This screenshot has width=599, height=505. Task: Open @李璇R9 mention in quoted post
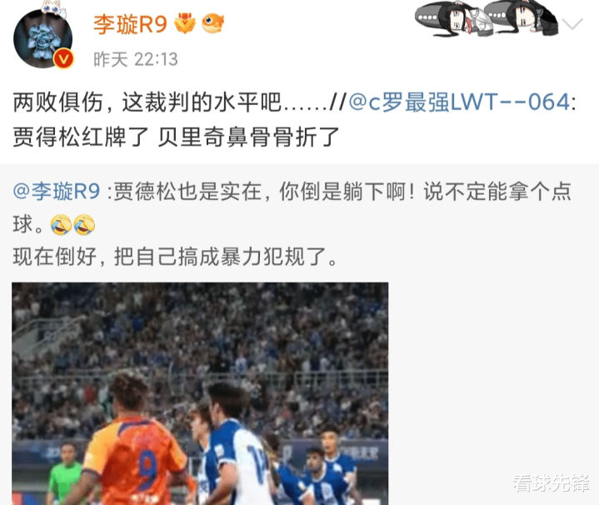point(57,191)
